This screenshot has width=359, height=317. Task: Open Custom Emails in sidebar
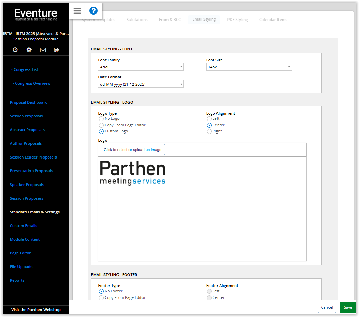coord(24,226)
